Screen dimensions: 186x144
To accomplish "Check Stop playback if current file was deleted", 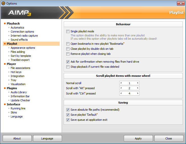I will point(68,67).
